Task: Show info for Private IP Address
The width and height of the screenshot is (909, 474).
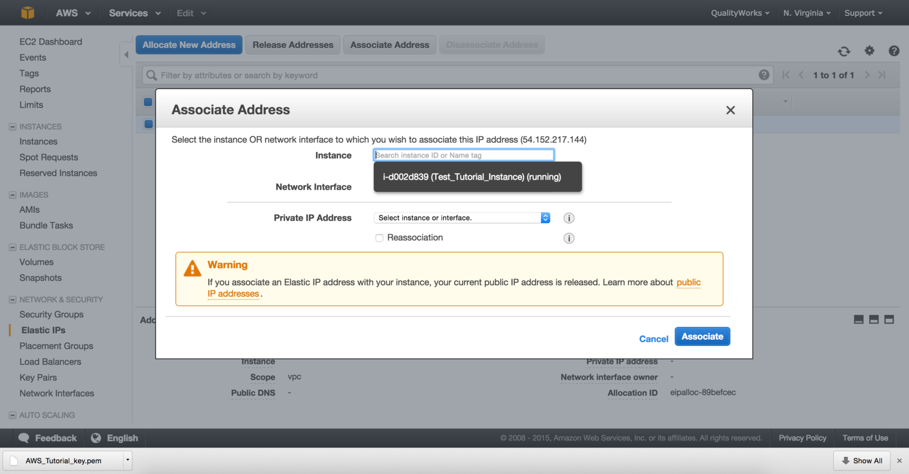Action: (569, 218)
